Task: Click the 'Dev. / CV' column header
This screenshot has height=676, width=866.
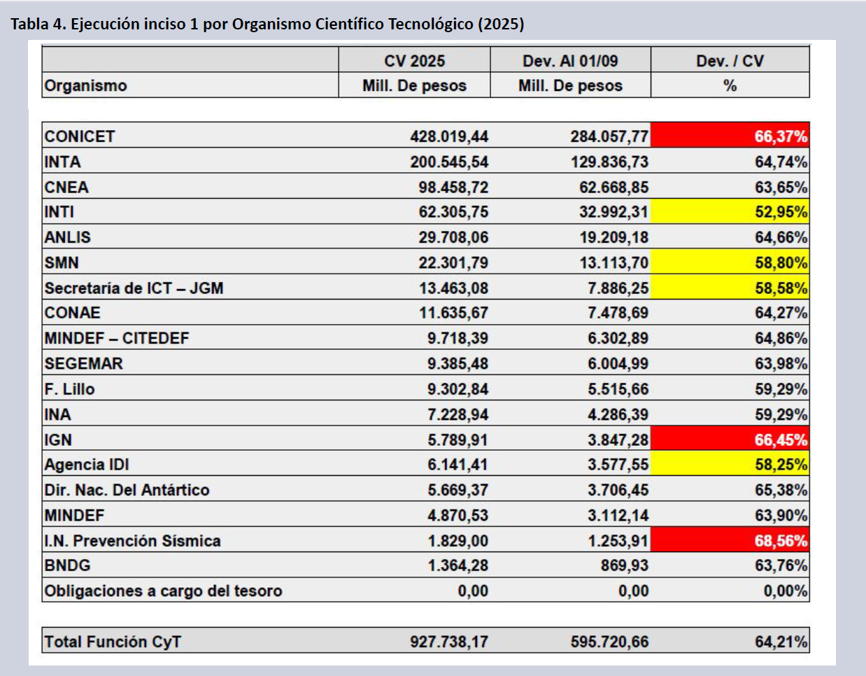Action: tap(730, 61)
